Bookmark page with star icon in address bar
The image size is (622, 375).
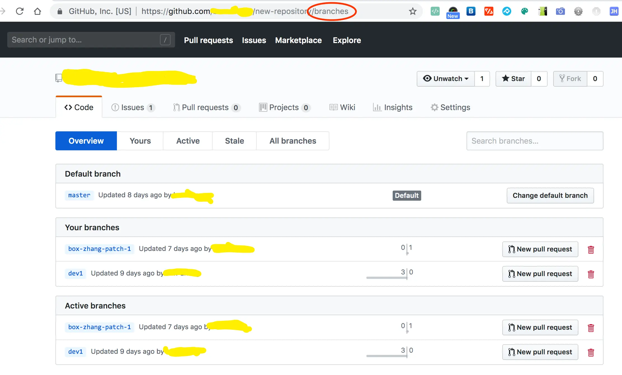(x=413, y=11)
